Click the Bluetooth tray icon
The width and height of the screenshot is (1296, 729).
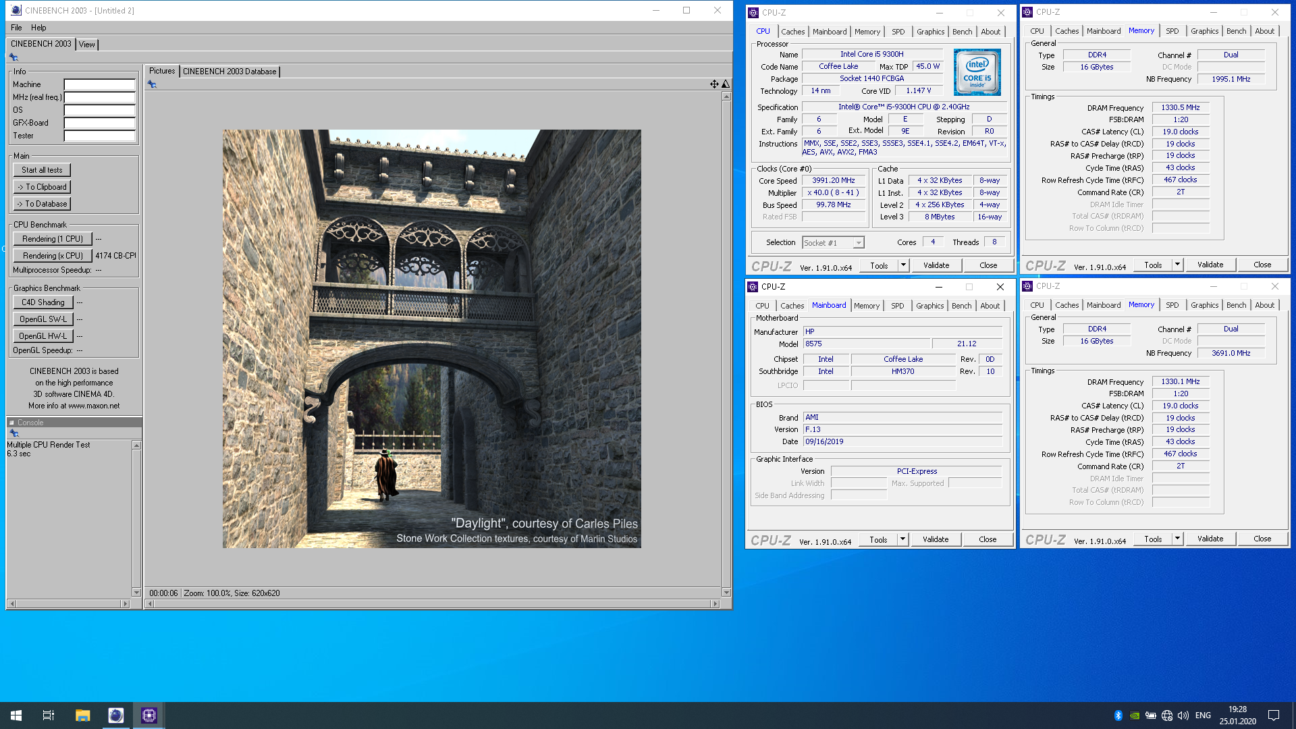pos(1118,715)
